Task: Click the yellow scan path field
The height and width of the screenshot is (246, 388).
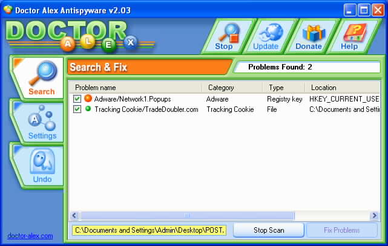Action: 150,230
